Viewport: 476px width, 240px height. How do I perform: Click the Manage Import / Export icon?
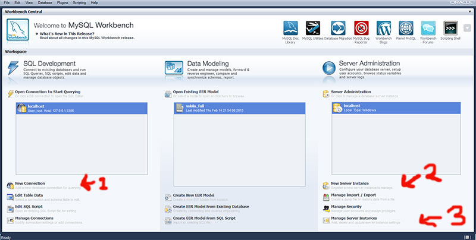pos(326,197)
